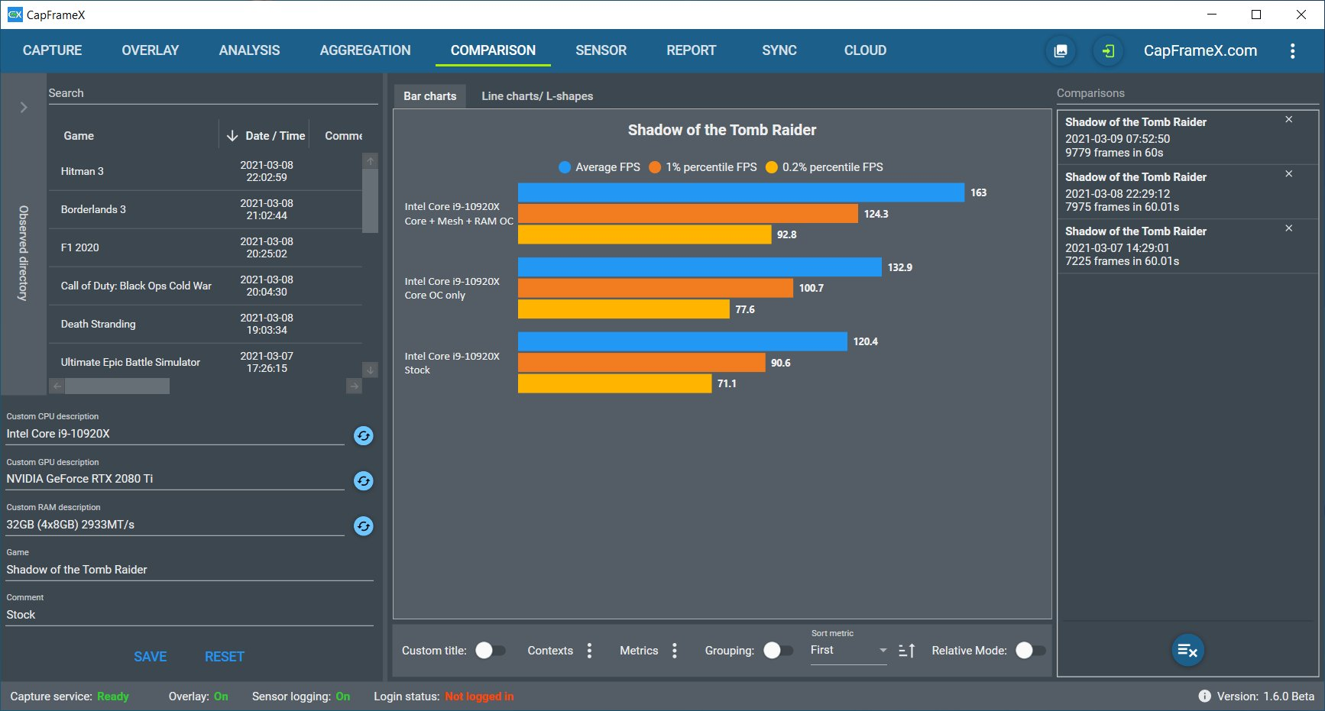Sort by the Date / Time arrow
The height and width of the screenshot is (711, 1325).
[232, 136]
